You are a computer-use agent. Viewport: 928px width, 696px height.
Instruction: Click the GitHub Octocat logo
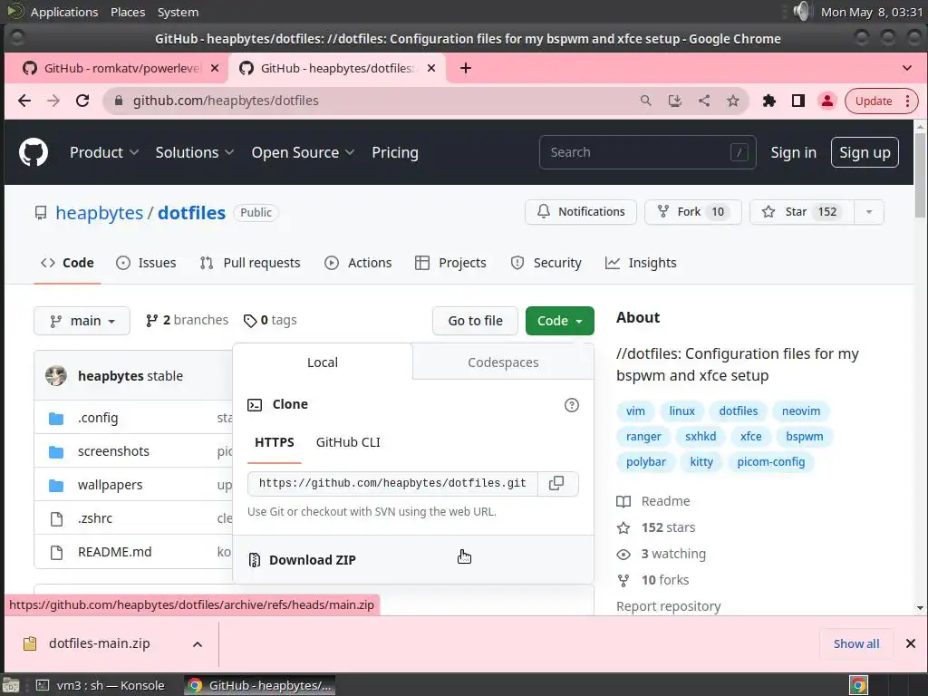(34, 152)
